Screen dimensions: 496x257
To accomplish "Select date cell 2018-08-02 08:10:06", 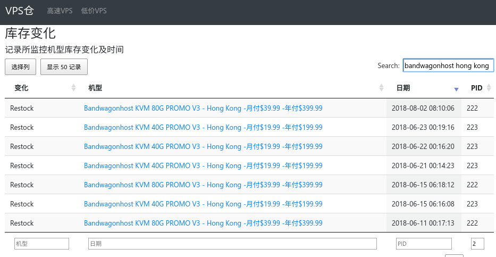I will 423,108.
